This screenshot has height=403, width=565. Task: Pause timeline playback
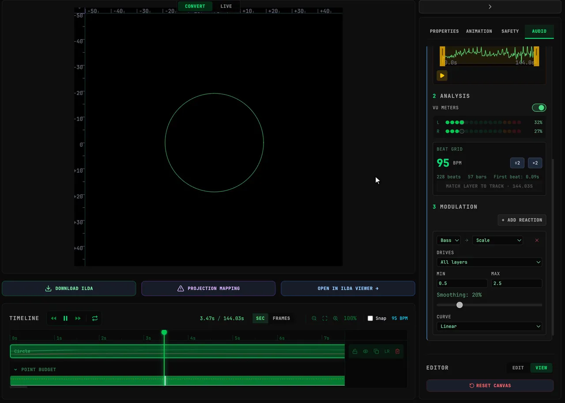(65, 318)
